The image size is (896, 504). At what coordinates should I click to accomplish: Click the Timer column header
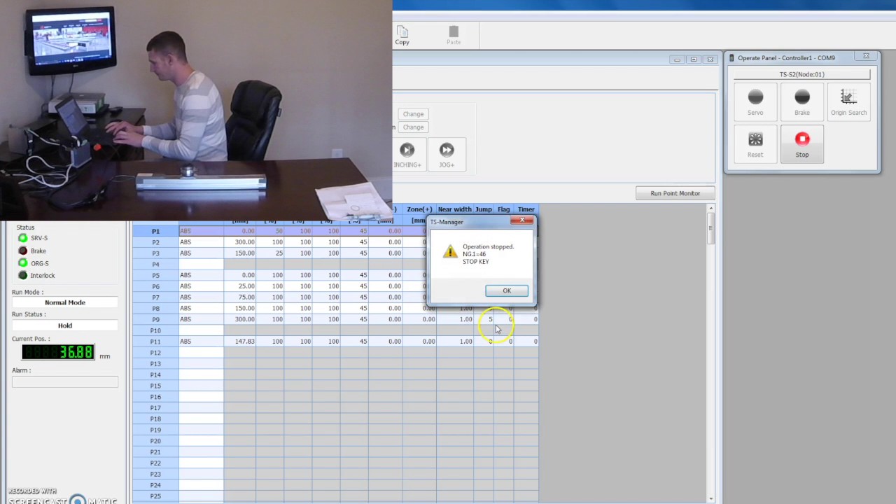(x=526, y=209)
